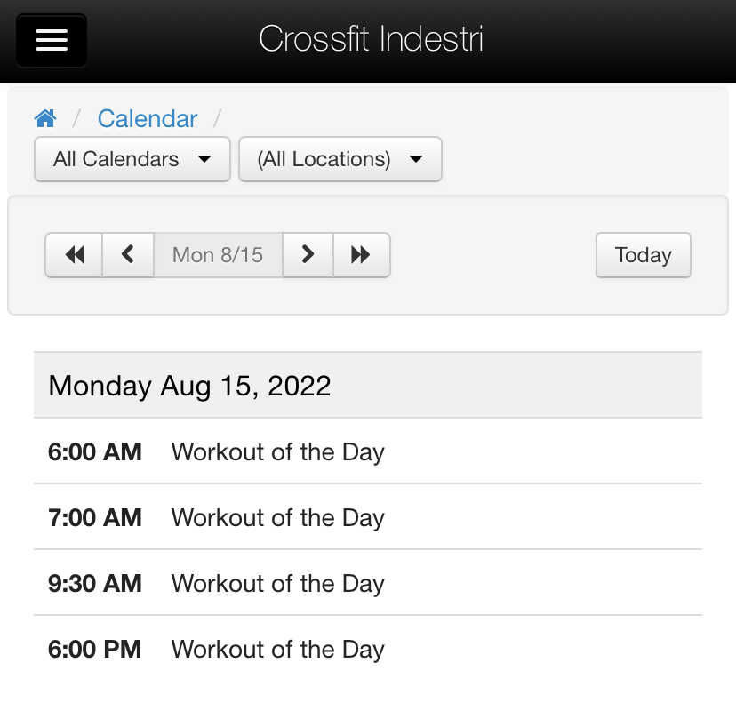
Task: Expand the All Calendars dropdown
Action: (x=132, y=159)
